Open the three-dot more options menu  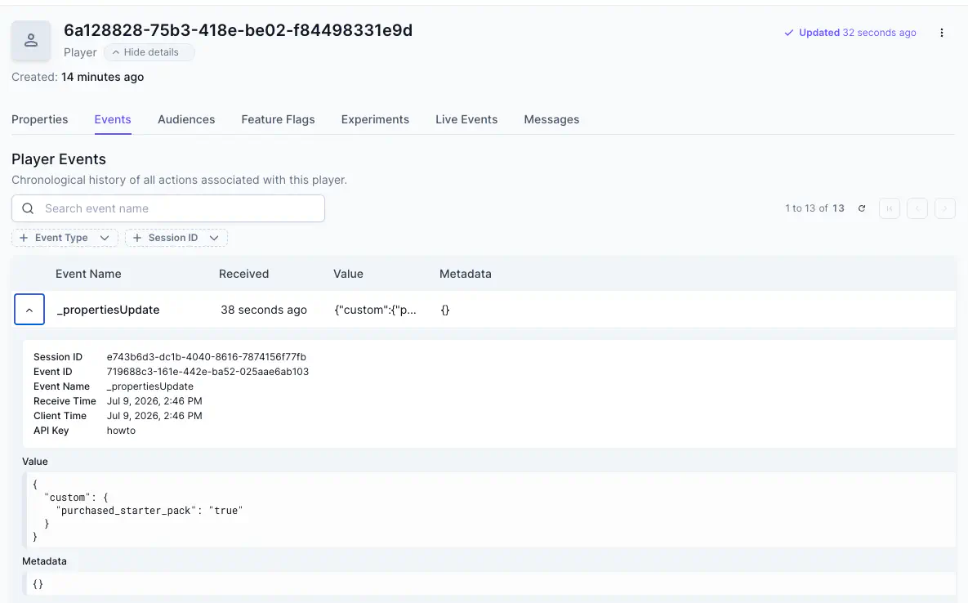942,33
